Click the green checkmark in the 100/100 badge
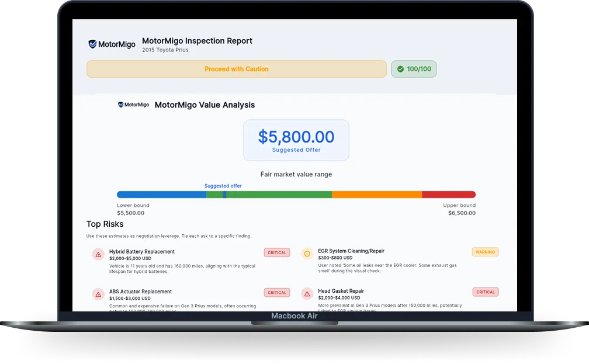Image resolution: width=589 pixels, height=364 pixels. pos(400,69)
